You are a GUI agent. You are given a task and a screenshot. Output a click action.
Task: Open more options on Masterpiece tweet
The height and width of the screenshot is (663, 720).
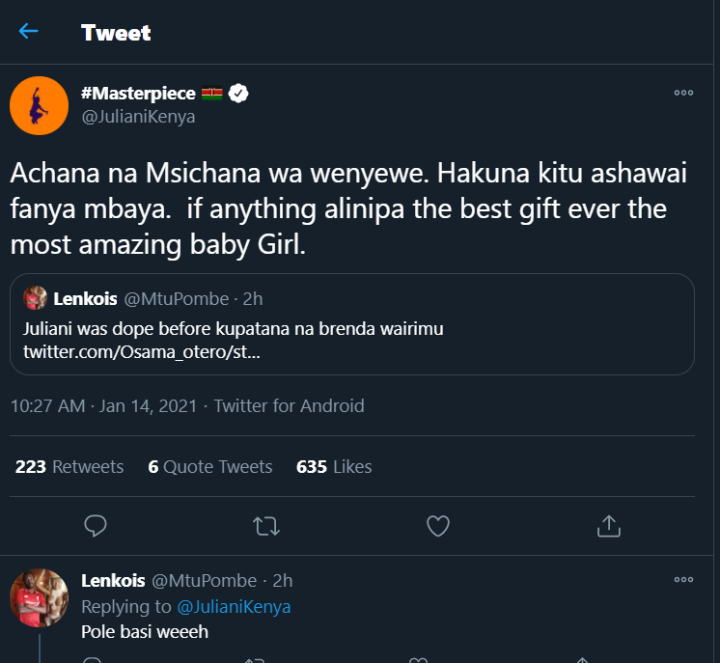[683, 94]
